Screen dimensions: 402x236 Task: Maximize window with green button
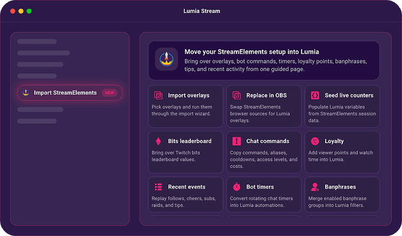(29, 11)
